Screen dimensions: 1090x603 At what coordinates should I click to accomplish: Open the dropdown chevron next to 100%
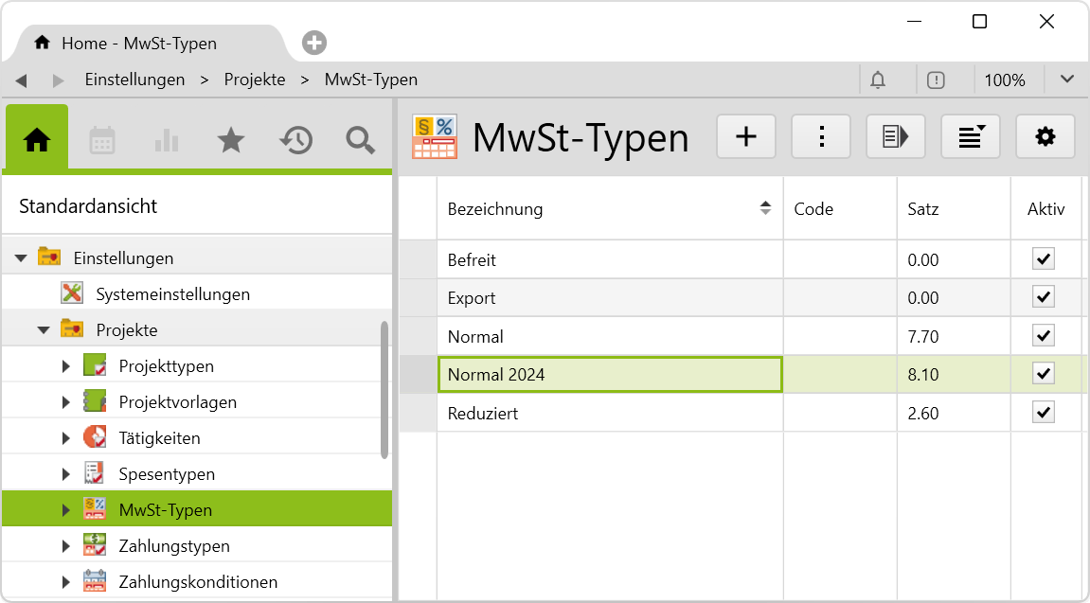[1068, 80]
